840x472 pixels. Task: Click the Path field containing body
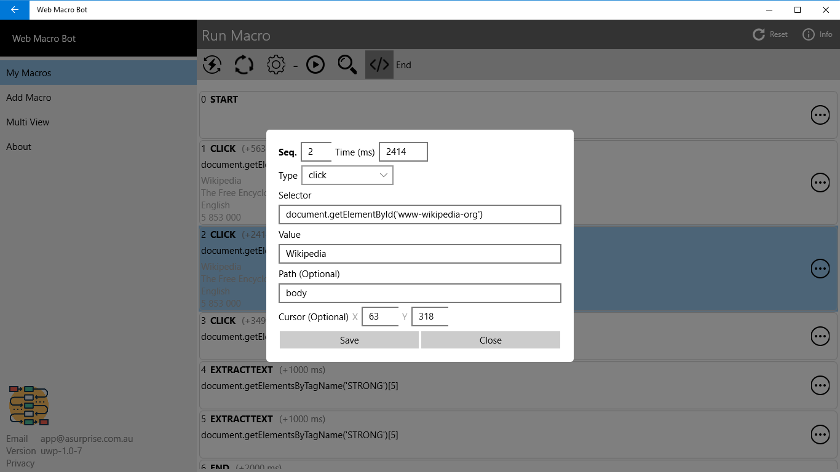420,293
